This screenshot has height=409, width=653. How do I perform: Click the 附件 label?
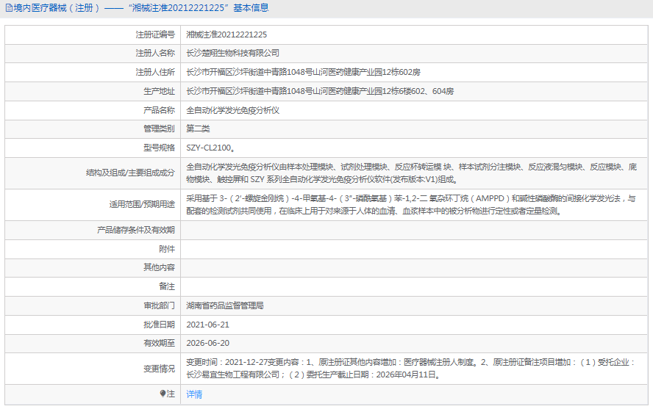tap(167, 249)
